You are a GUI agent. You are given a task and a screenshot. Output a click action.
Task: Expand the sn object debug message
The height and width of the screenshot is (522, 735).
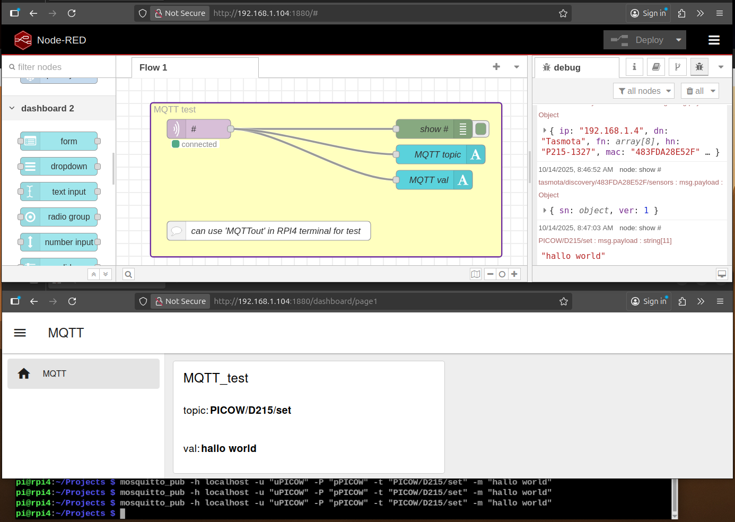[x=545, y=211]
